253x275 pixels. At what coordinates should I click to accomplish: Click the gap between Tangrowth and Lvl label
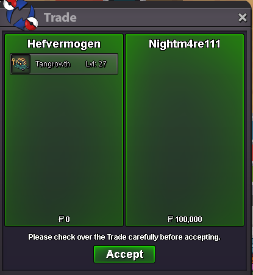(x=77, y=64)
